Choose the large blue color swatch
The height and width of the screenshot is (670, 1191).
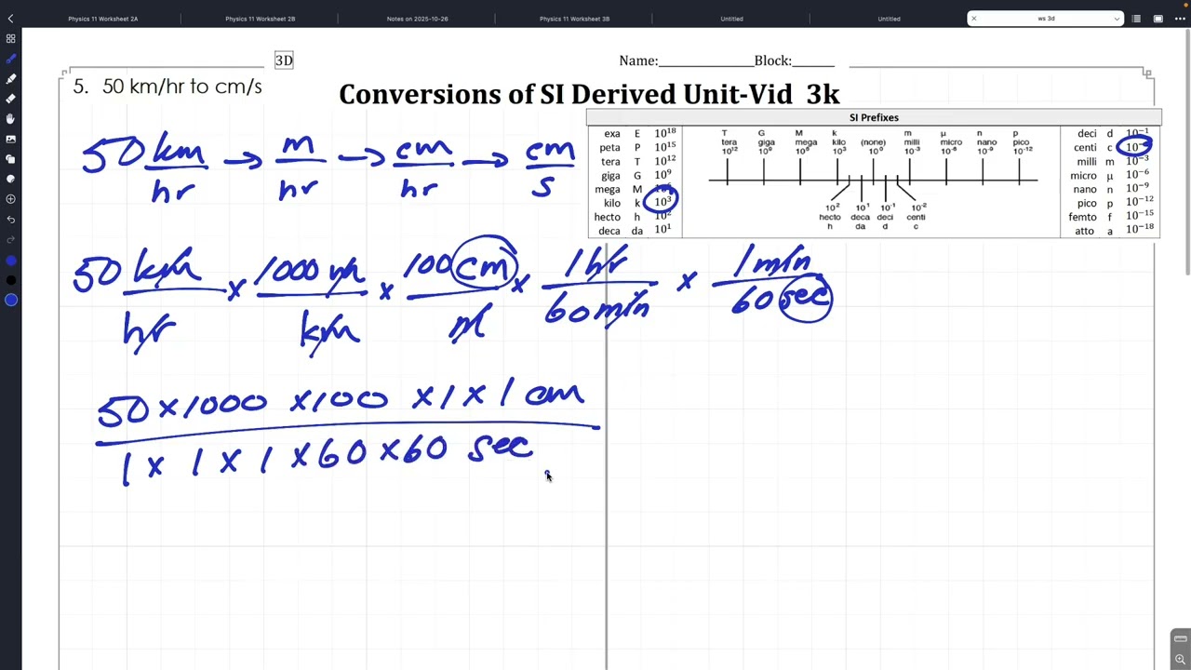[x=10, y=300]
